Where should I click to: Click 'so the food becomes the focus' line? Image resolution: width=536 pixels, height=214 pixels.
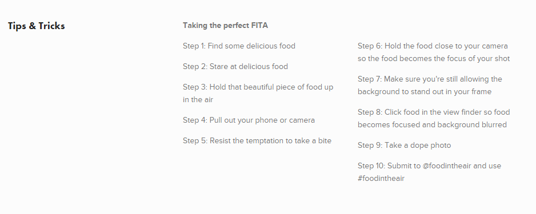tap(434, 58)
